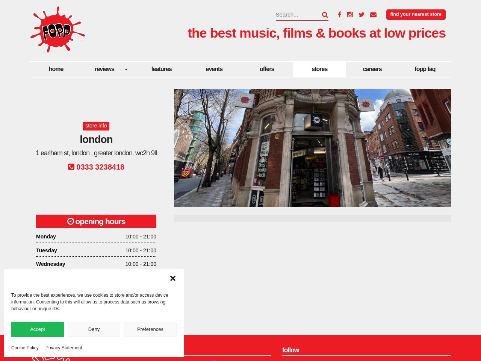Viewport: 481px width, 361px height.
Task: Navigate to the home menu item
Action: [56, 69]
